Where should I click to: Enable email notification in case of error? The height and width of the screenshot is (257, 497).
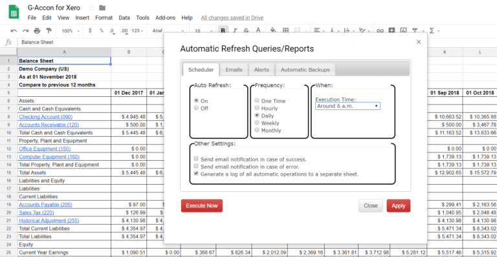pyautogui.click(x=196, y=166)
